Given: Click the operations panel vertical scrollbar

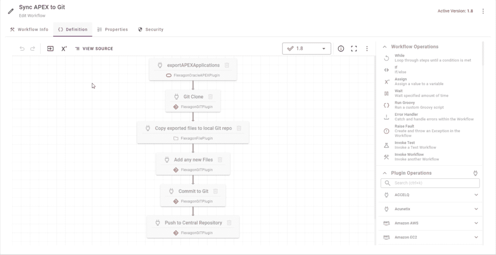Looking at the screenshot, I should click(483, 54).
